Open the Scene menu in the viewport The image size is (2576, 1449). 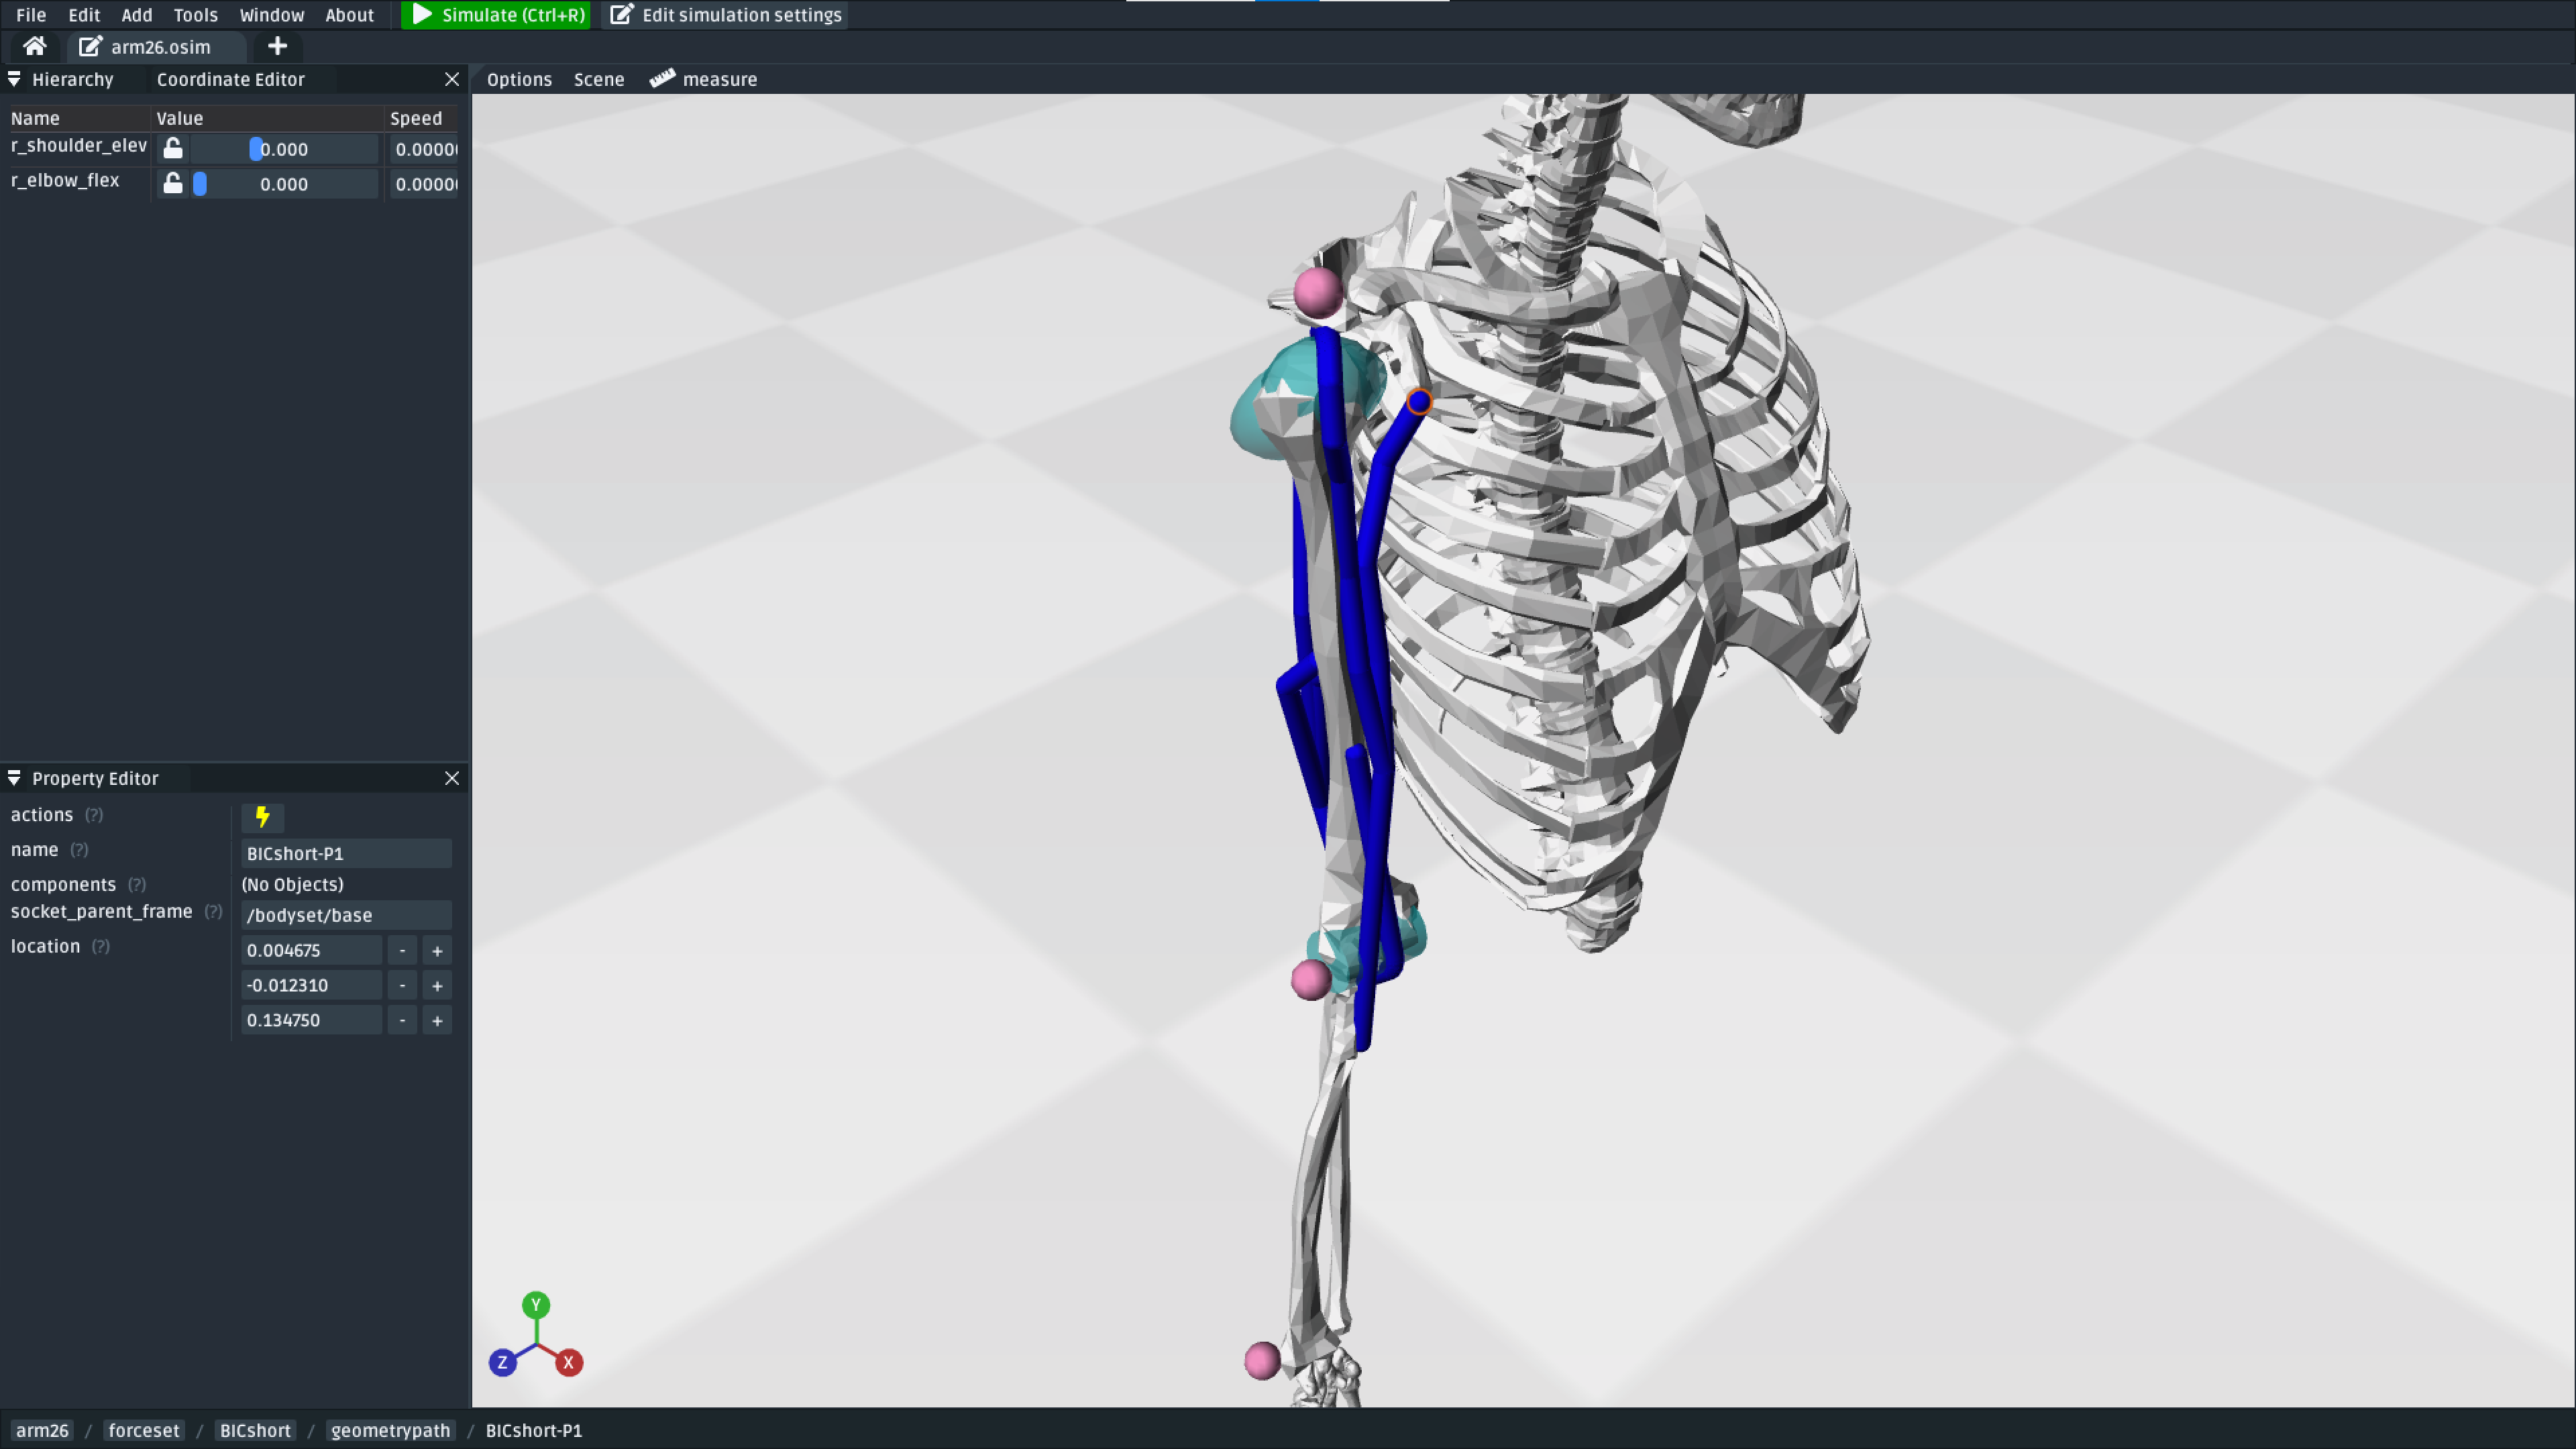598,79
